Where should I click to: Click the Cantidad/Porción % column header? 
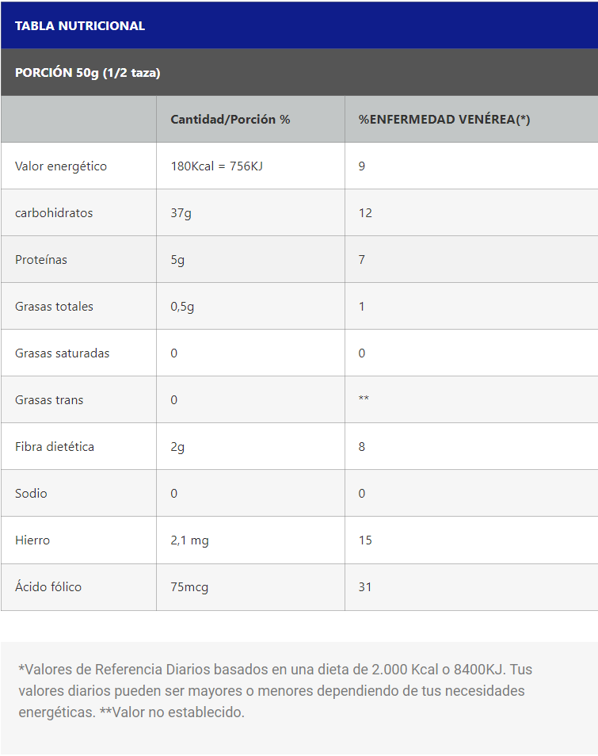tap(230, 119)
